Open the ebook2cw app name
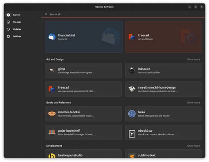This screenshot has height=162, width=209. [145, 130]
